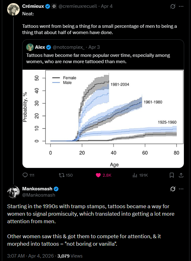Click Grok icon on Mankosmash's reply

pos(172,189)
